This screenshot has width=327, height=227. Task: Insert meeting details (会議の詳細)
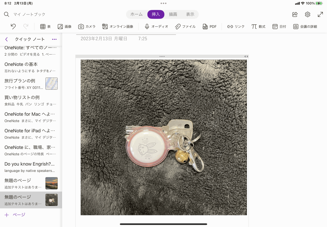[305, 27]
